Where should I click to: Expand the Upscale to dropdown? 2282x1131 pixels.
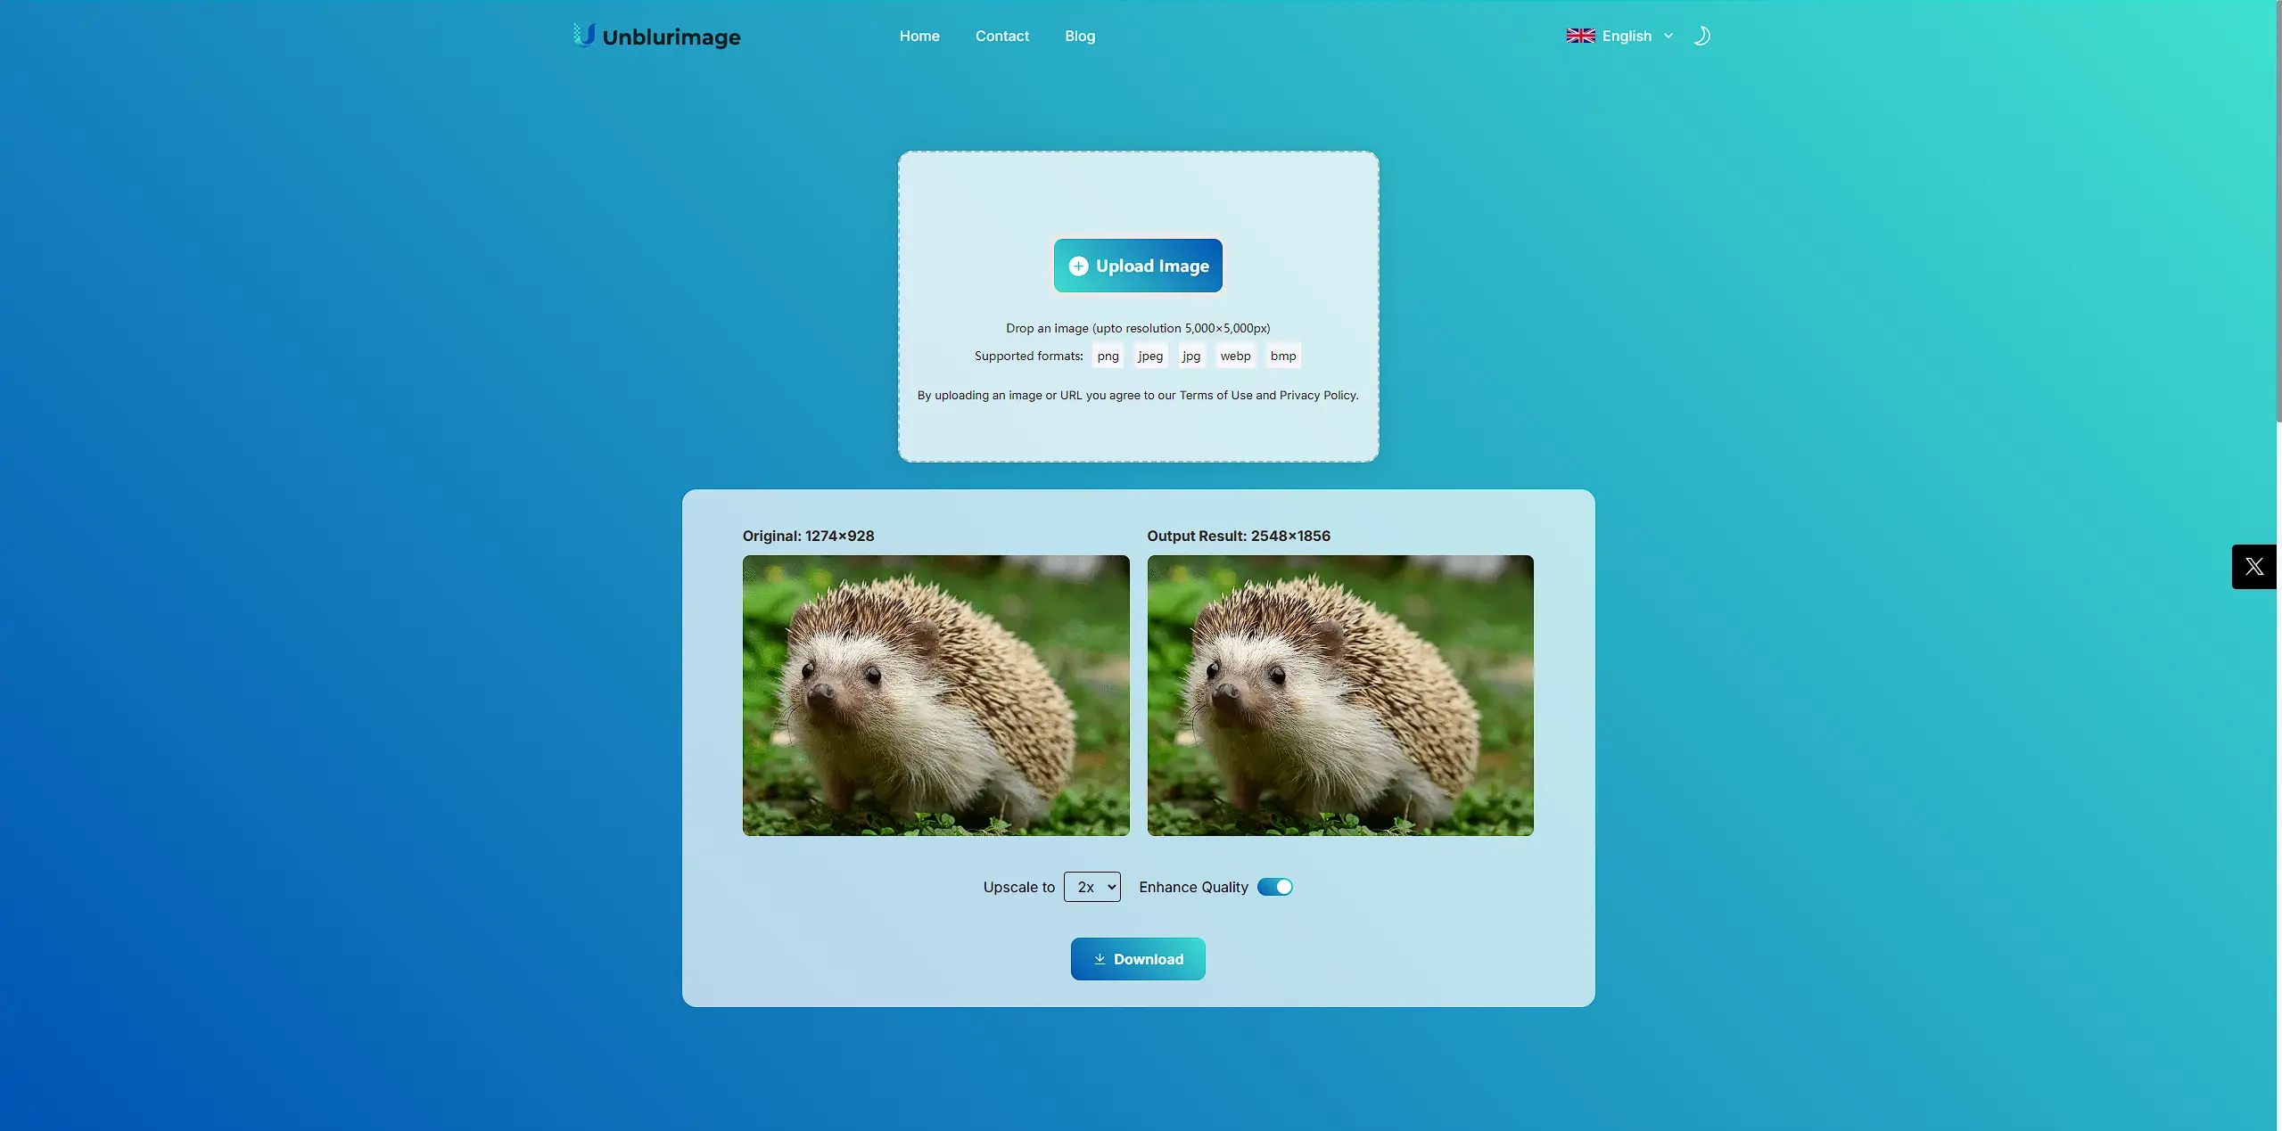(x=1092, y=885)
